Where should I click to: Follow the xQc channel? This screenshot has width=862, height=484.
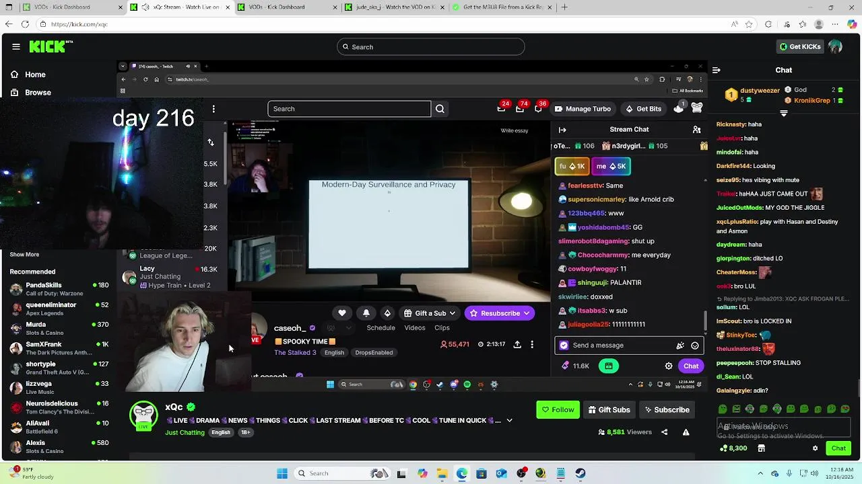click(558, 410)
